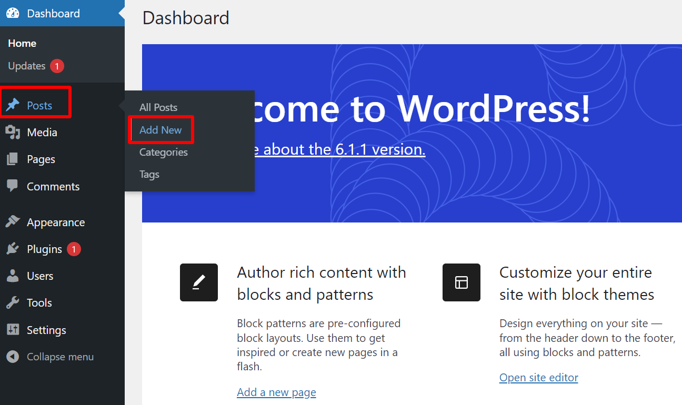Open Categories in the Posts flyout

(163, 152)
